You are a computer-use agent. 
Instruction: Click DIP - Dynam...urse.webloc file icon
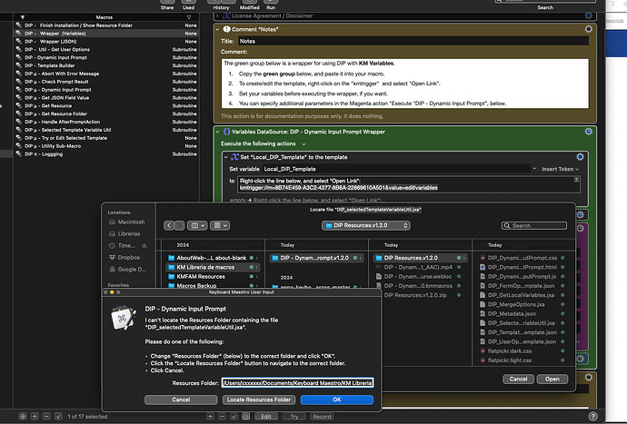[379, 277]
